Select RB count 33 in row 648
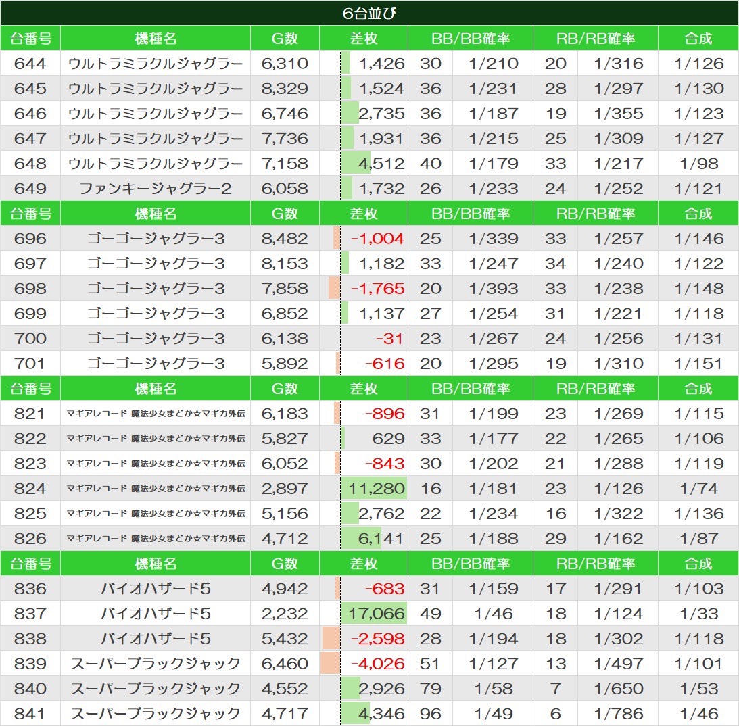Image resolution: width=739 pixels, height=726 pixels. (x=555, y=163)
